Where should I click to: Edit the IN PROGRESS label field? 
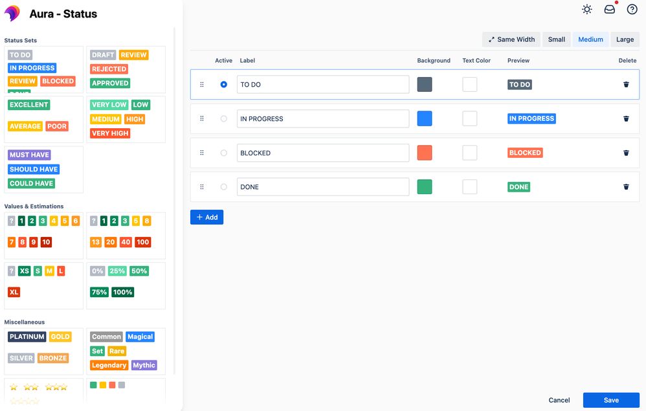pyautogui.click(x=323, y=118)
